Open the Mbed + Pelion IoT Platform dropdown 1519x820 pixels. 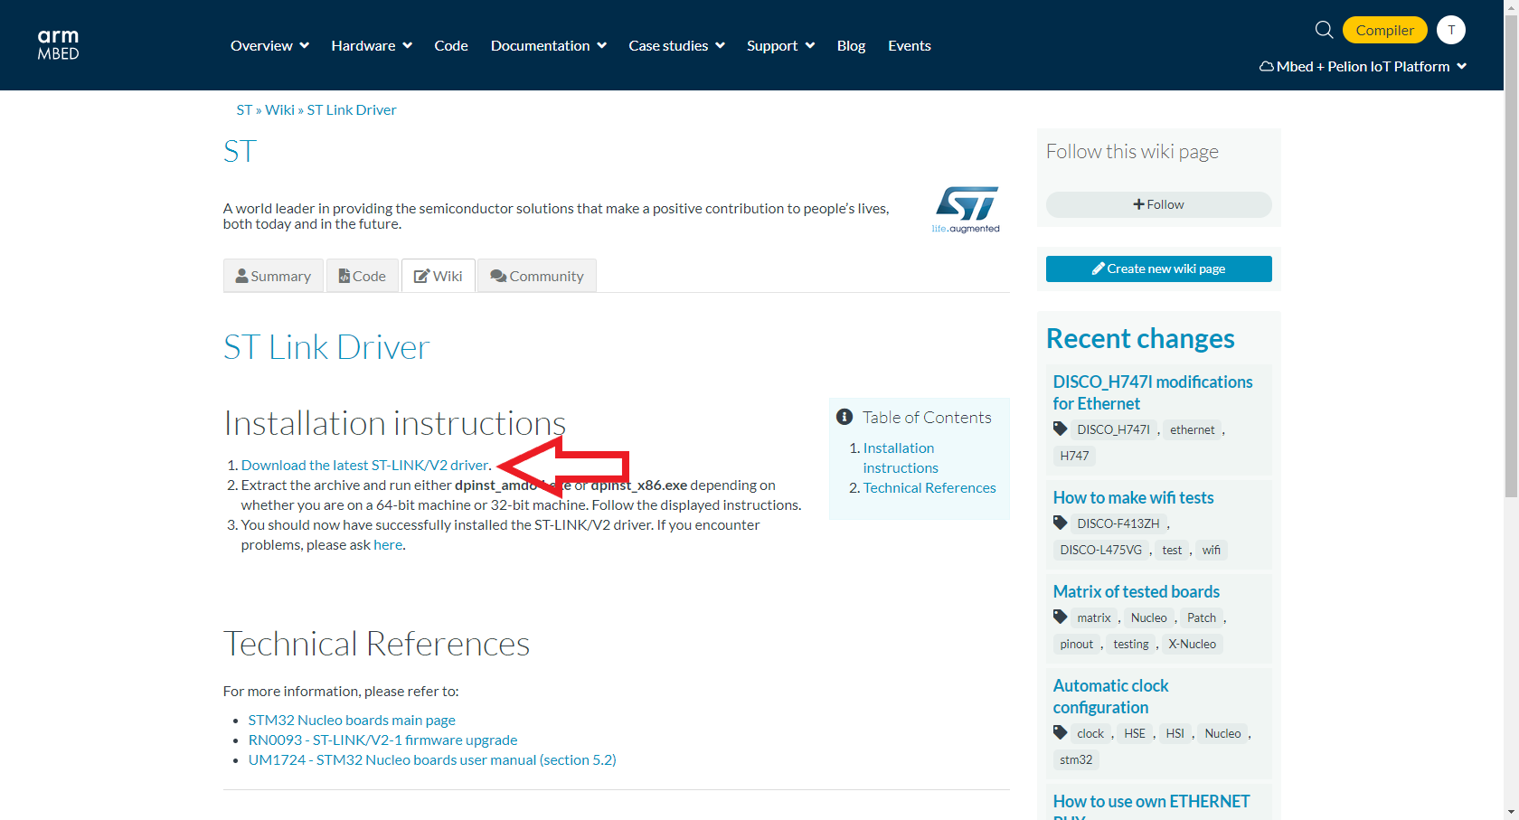(x=1363, y=66)
